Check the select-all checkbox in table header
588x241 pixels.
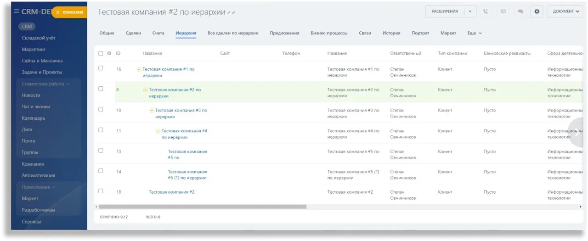pyautogui.click(x=101, y=53)
